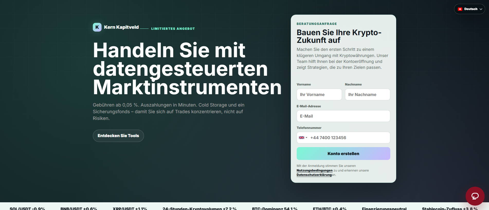Click the Machen Sie den ersten Schritt paragraph
Screen dimensions: 489x210
[342, 59]
